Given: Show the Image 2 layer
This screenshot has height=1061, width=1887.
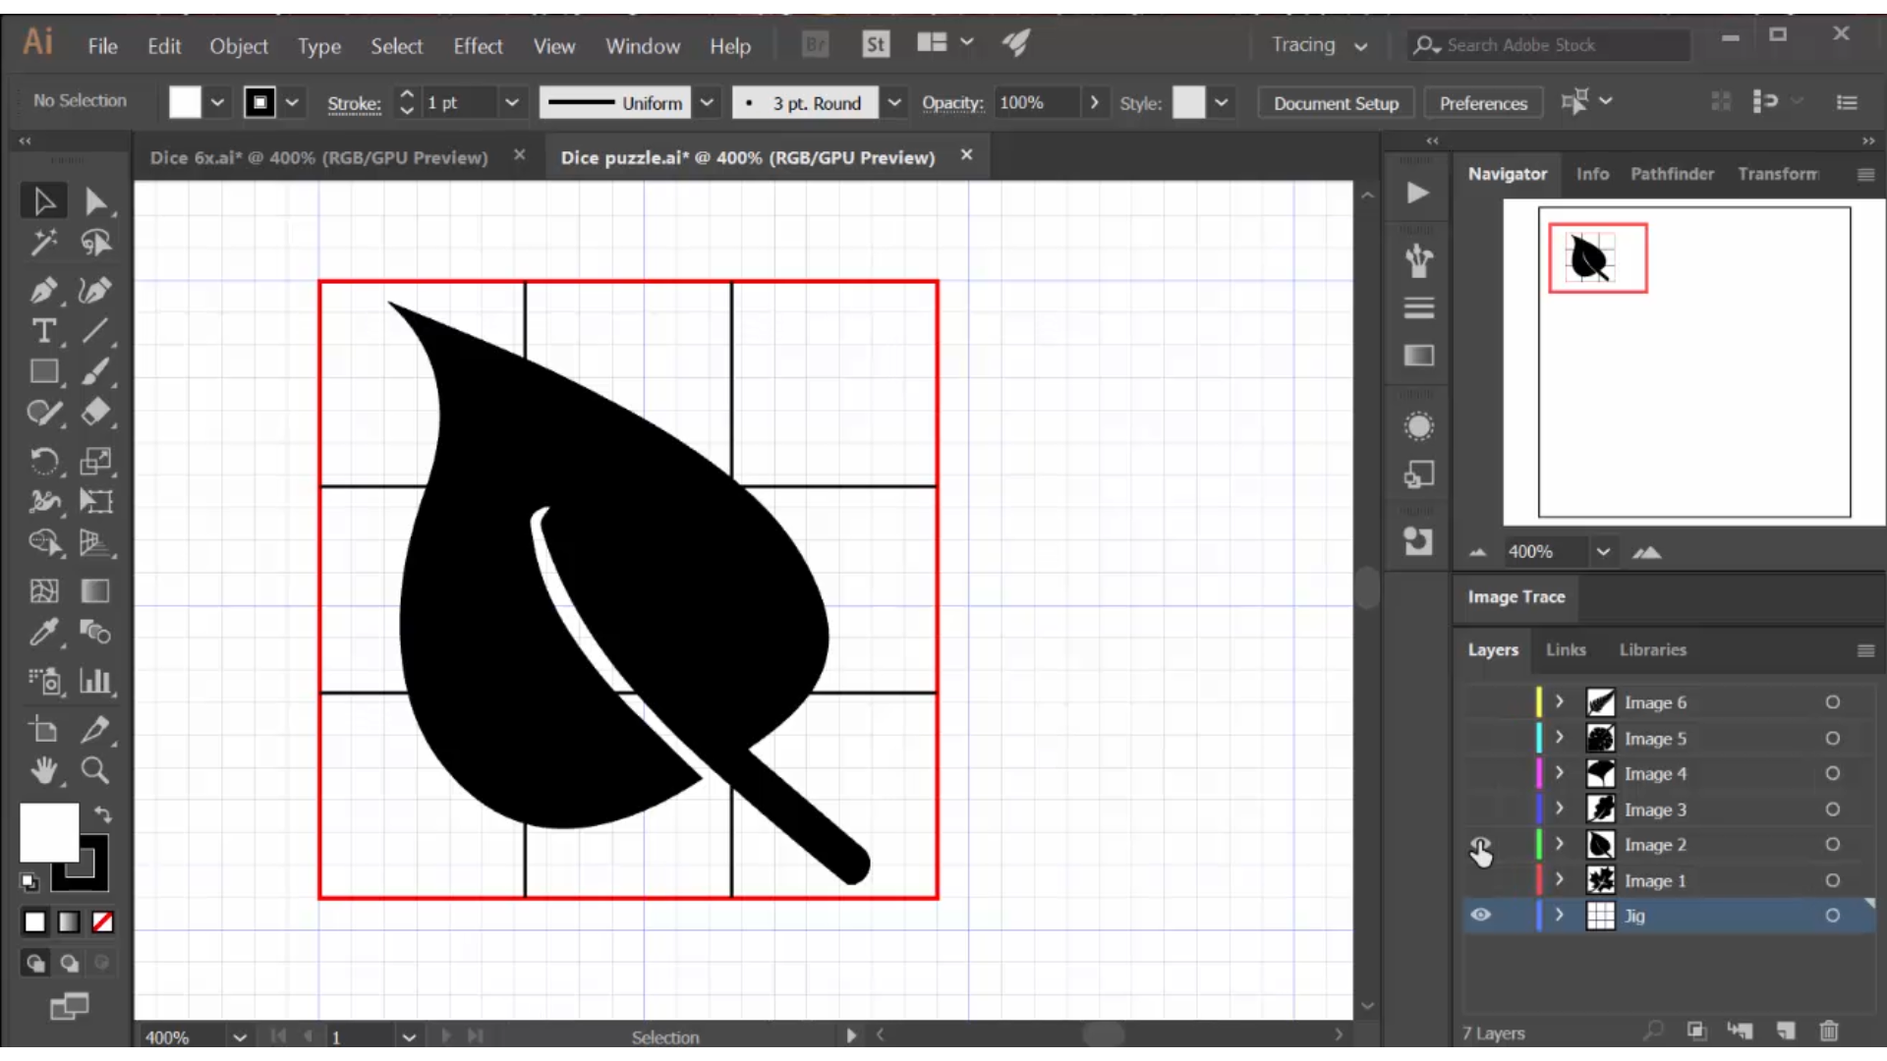Looking at the screenshot, I should point(1480,845).
